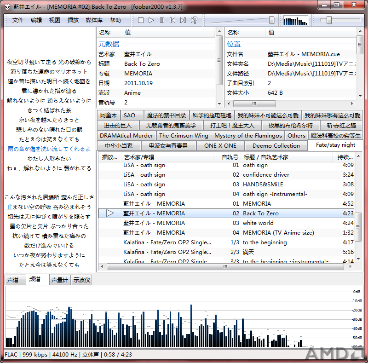Select the 我的妹妹哪有这么可爱 tab
Viewport: 368px width, 363px height.
(332, 115)
